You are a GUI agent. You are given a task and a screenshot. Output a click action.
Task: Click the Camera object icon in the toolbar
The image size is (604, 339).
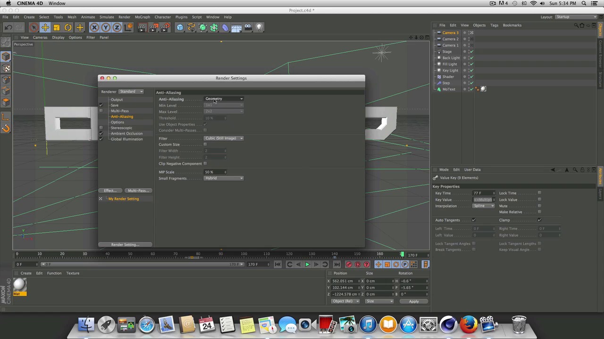[248, 28]
